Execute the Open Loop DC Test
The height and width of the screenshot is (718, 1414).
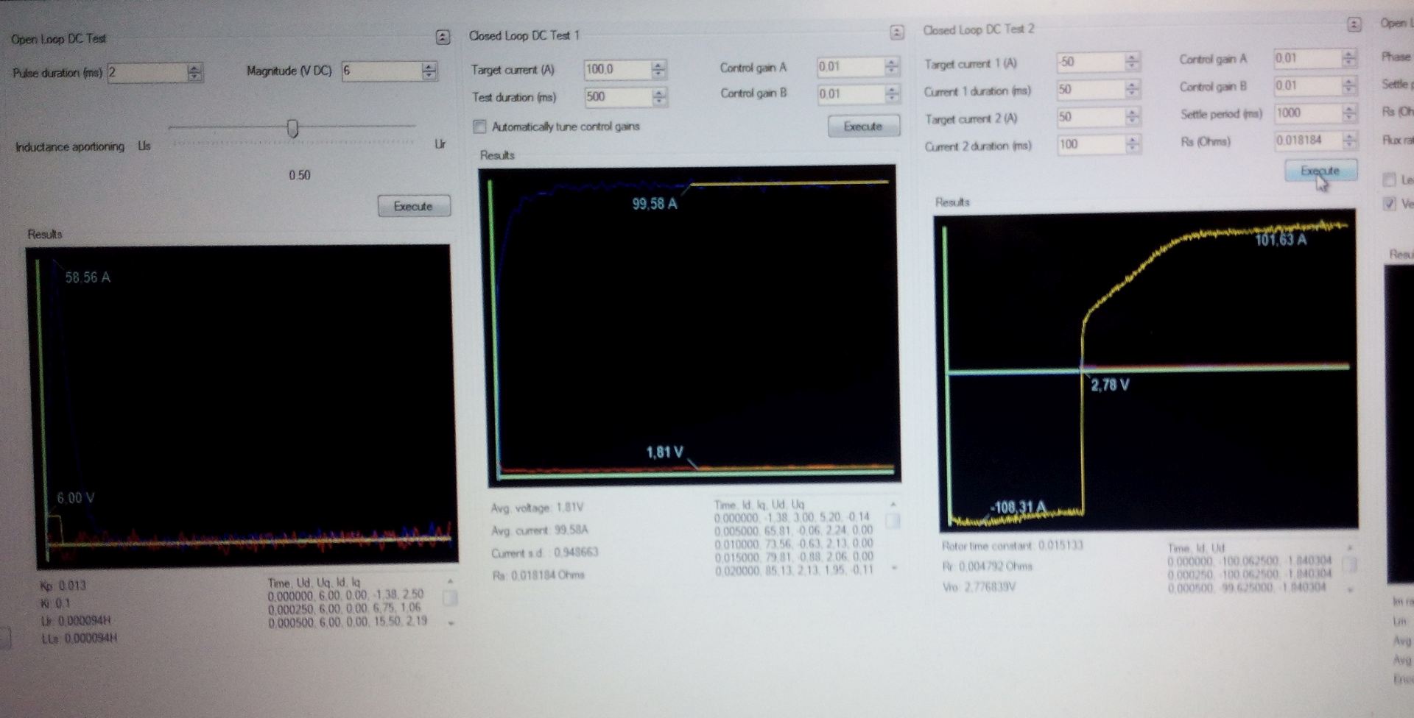pyautogui.click(x=413, y=206)
